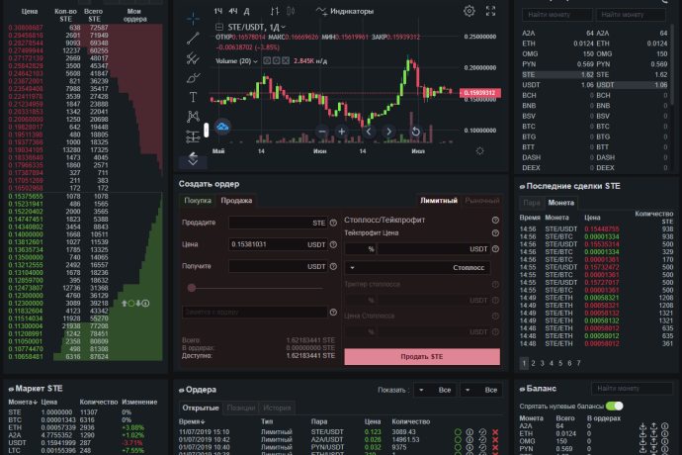
Task: Open Индикаторы menu
Action: pos(345,11)
